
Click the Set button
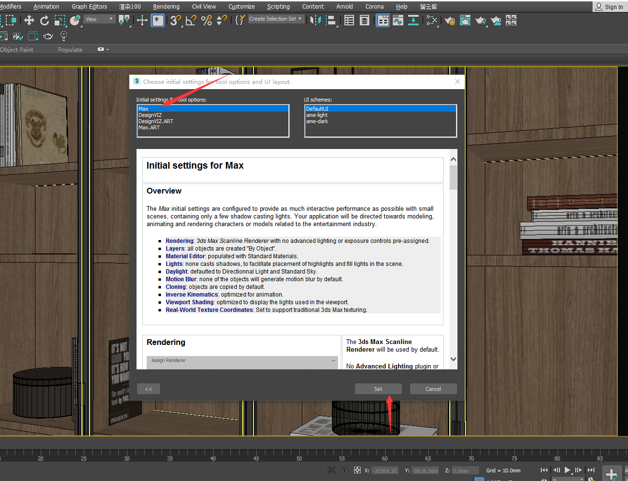[378, 389]
